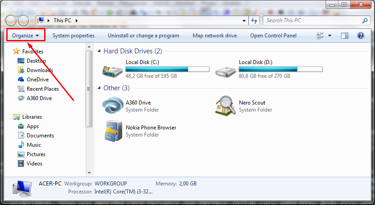375x205 pixels.
Task: Click the Desktop monitor icon
Action: tap(21, 61)
